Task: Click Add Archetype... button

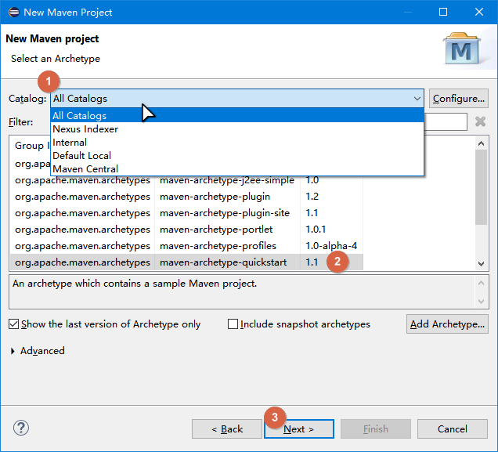Action: pyautogui.click(x=447, y=324)
